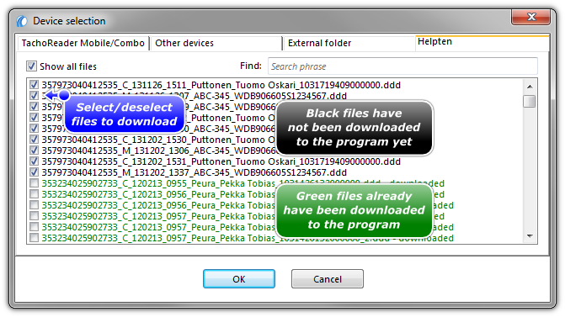Select file name C_131202_1531_Puttonen_Tuomo Oskari
This screenshot has width=565, height=317.
(x=221, y=161)
